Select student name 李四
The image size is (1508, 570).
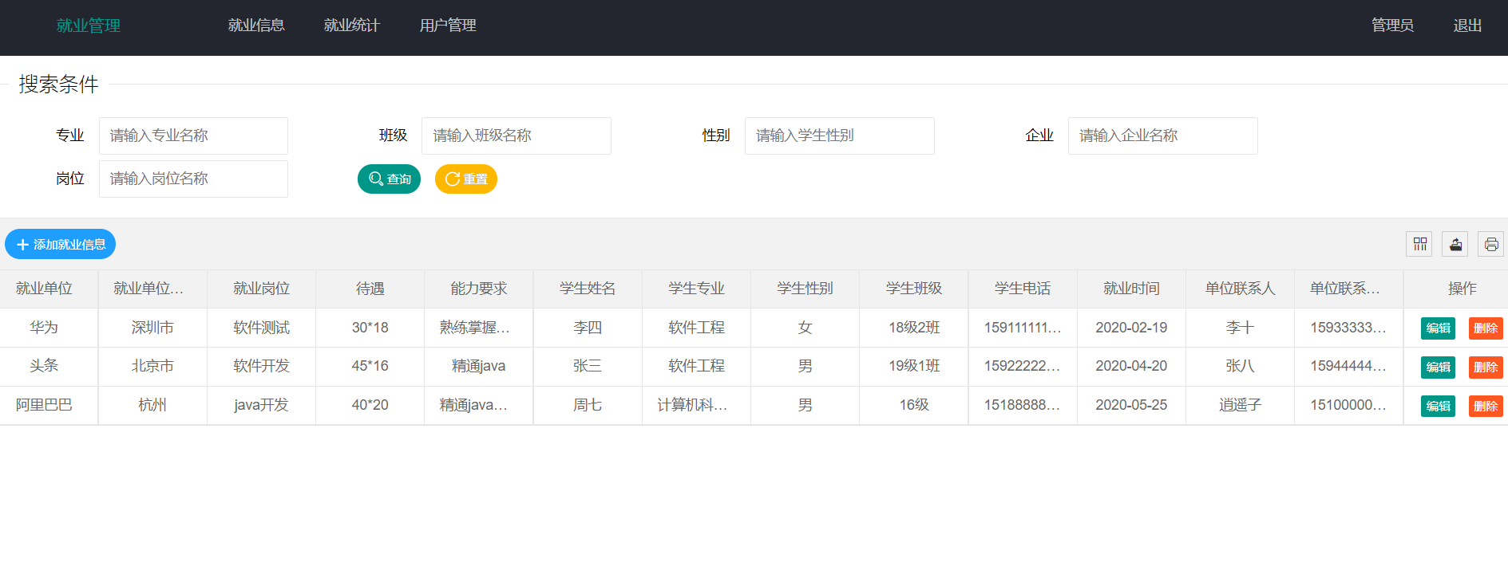click(x=588, y=328)
